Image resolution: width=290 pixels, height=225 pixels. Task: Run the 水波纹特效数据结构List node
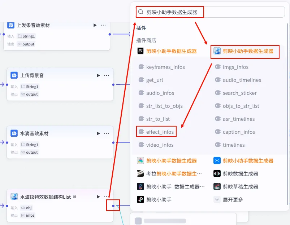pyautogui.click(x=98, y=197)
